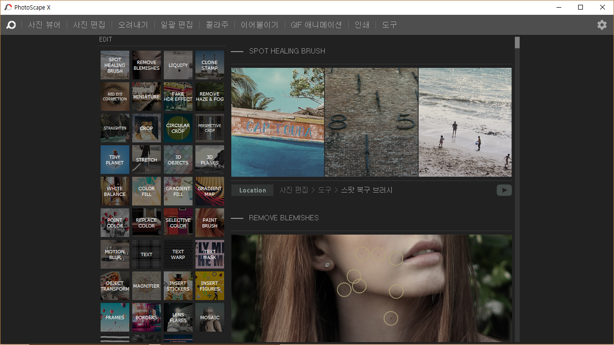Select the Crop tile
Viewport: 614px width, 345px height.
(147, 128)
